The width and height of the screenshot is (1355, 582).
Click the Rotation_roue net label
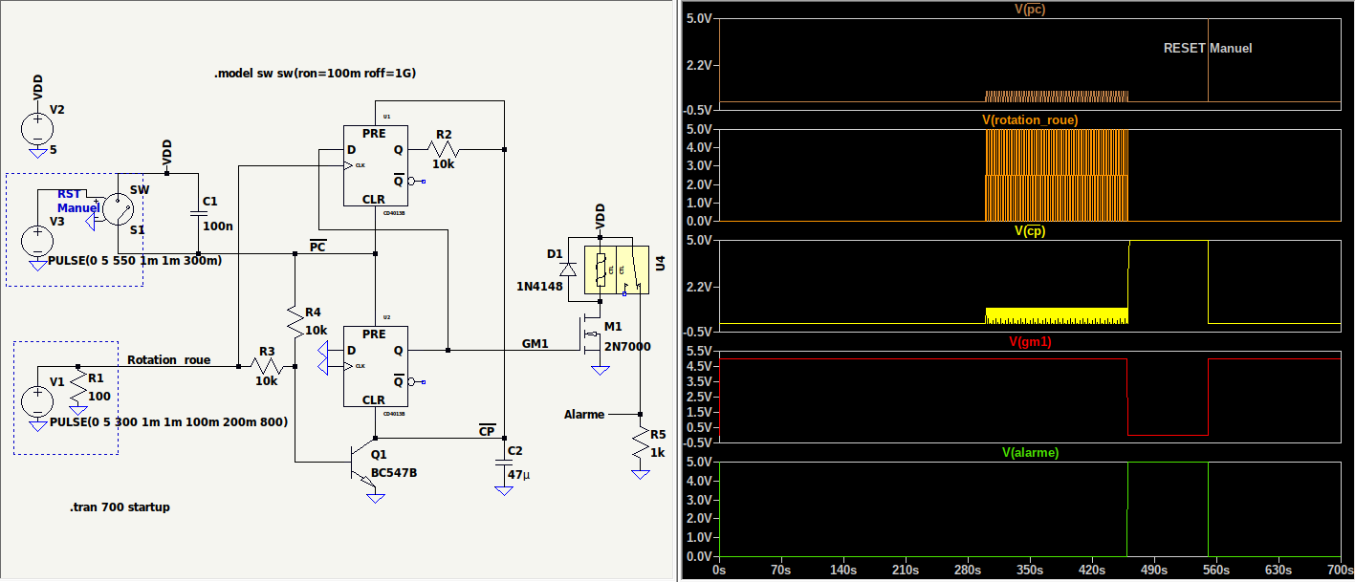[168, 359]
